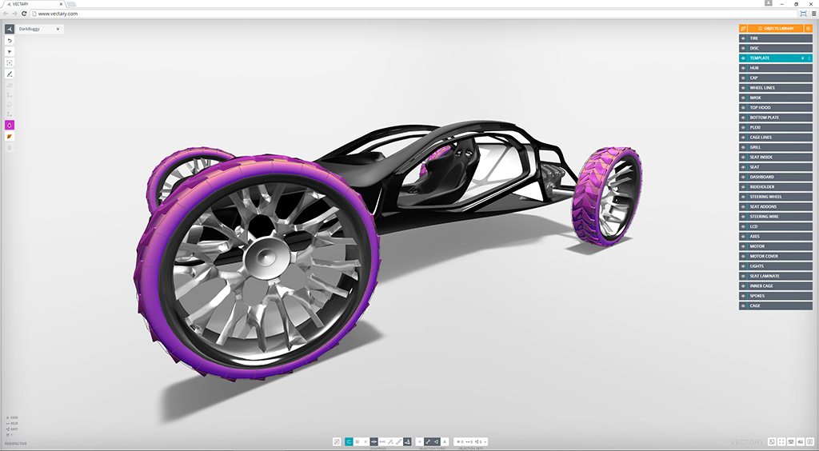819x451 pixels.
Task: Hide the TIRE object via eye icon
Action: (x=743, y=38)
